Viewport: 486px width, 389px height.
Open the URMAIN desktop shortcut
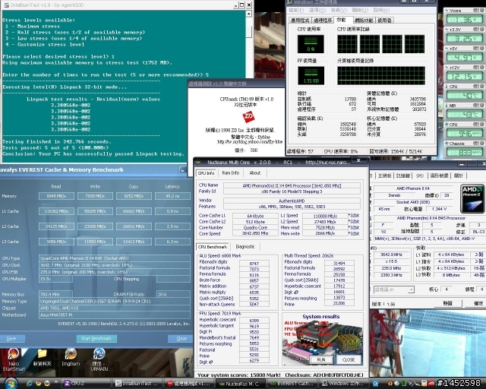[x=99, y=359]
